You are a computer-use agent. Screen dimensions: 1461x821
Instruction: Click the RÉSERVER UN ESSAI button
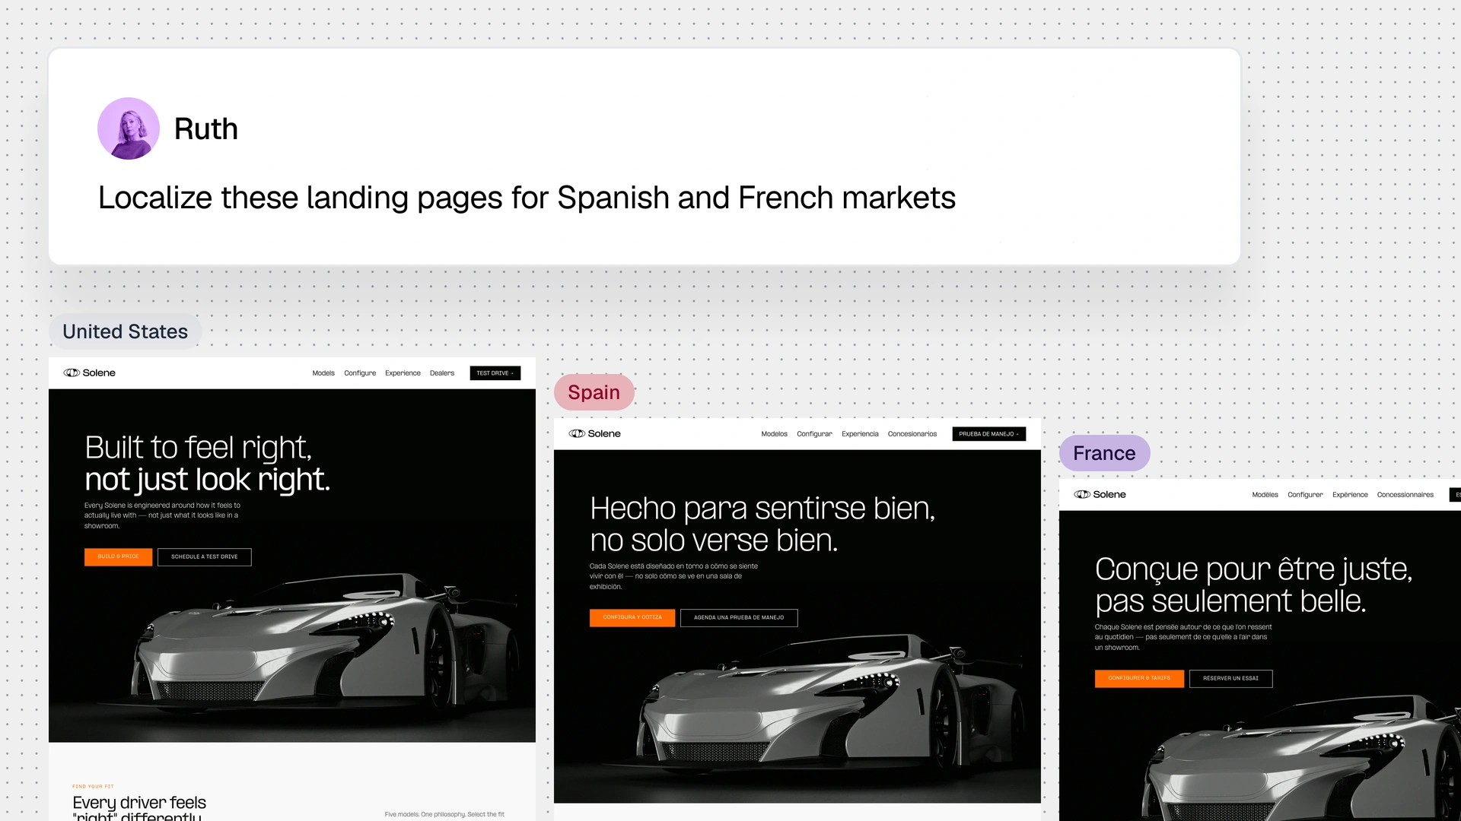coord(1231,679)
